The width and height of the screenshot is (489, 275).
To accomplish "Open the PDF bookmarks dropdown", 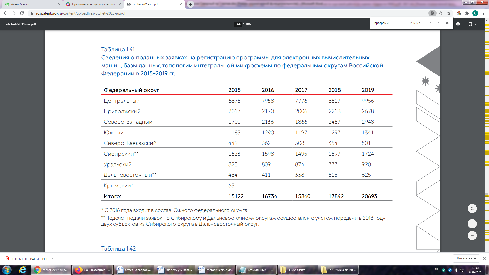I will (x=472, y=24).
